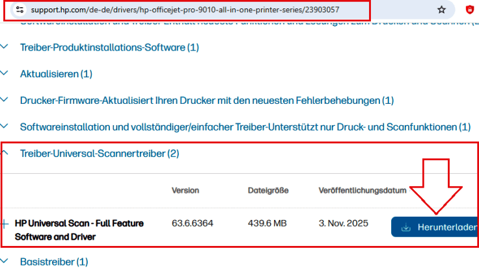
Task: Click release date 3. Nov. 2025
Action: click(x=344, y=223)
